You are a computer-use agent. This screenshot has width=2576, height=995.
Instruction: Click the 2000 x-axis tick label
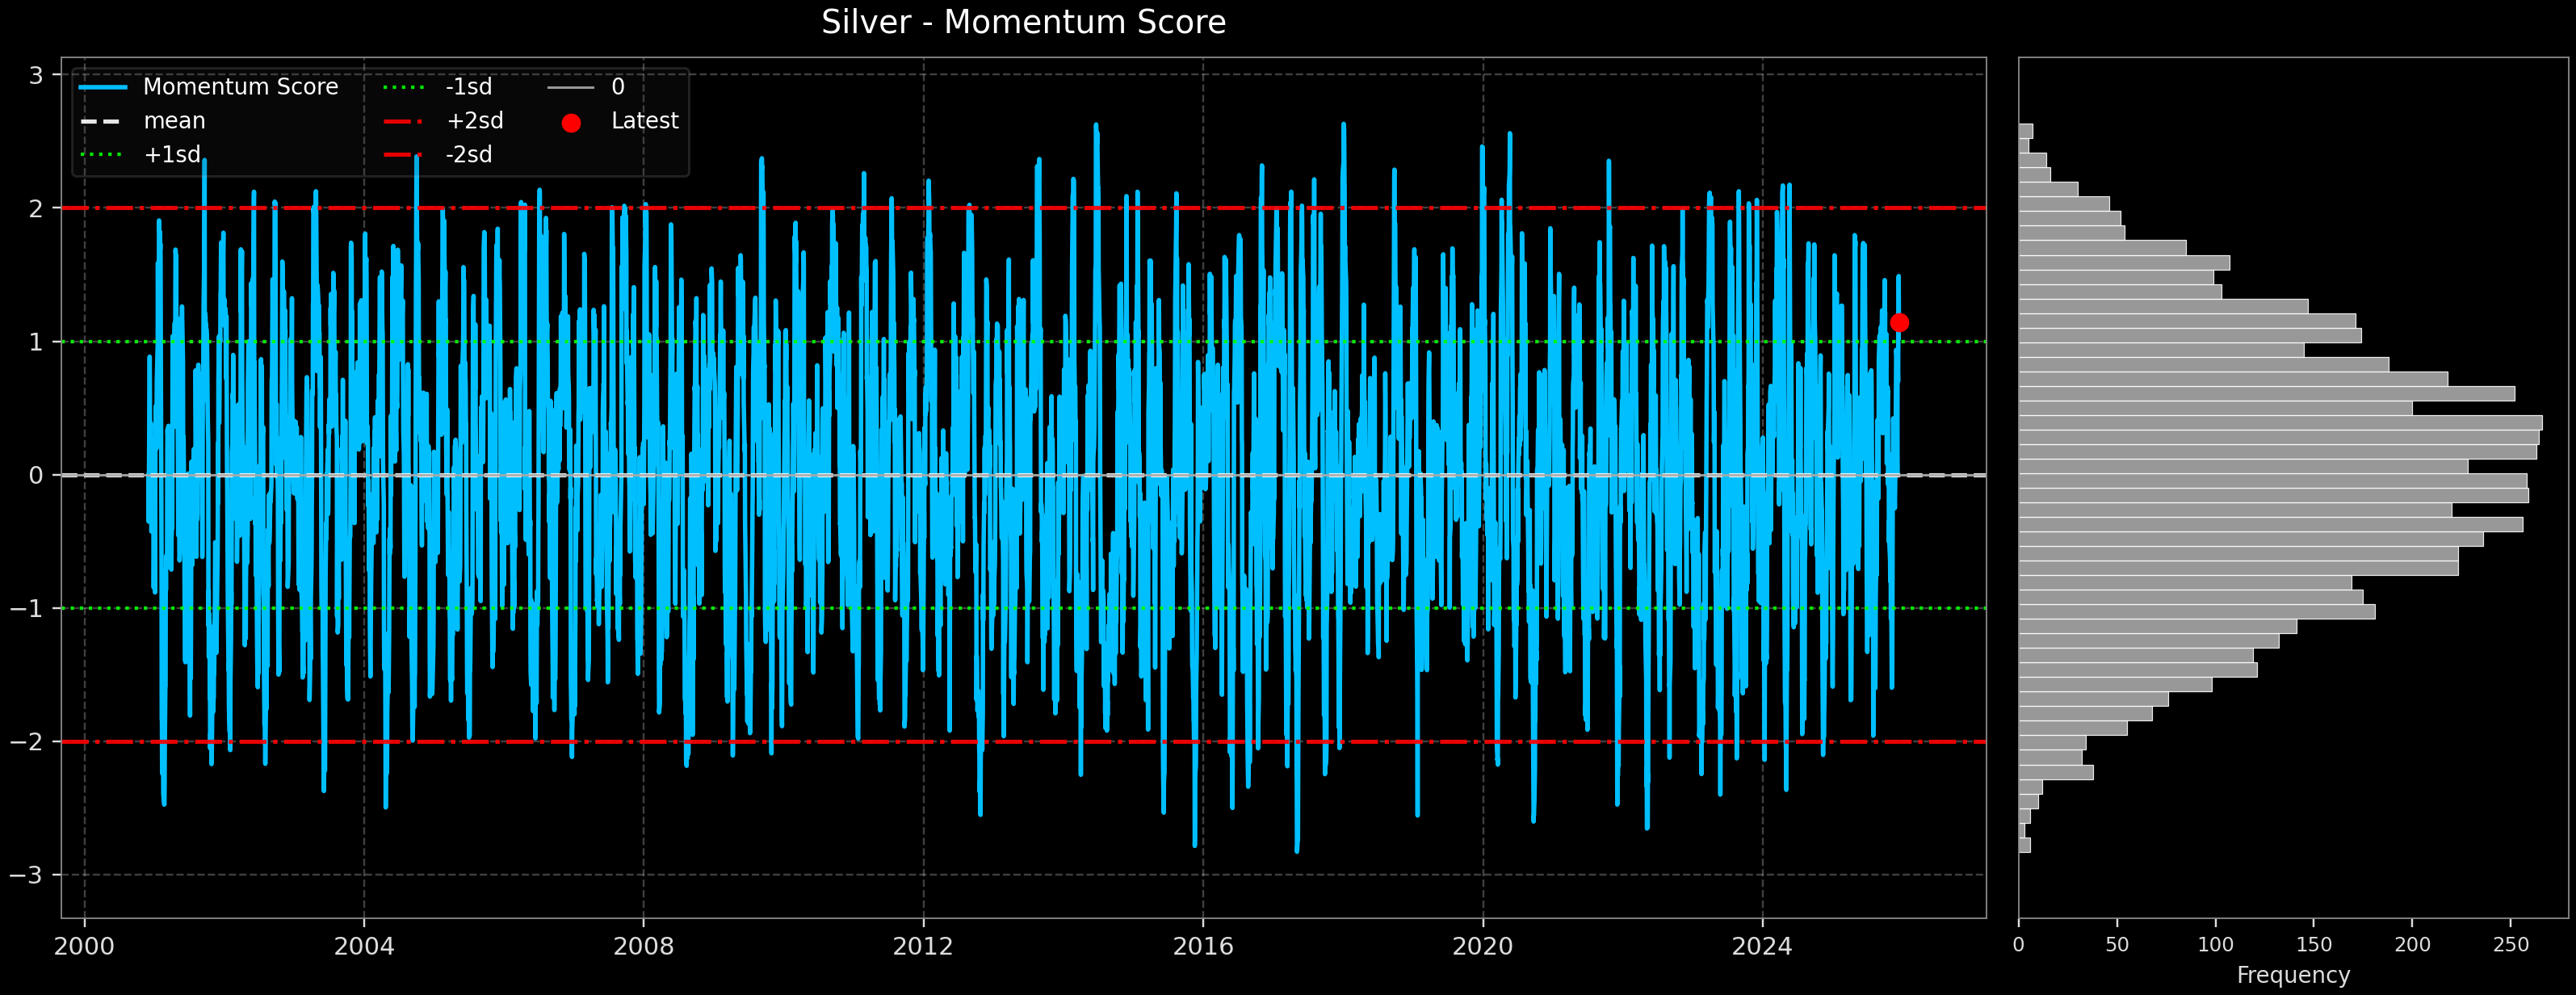click(x=84, y=946)
